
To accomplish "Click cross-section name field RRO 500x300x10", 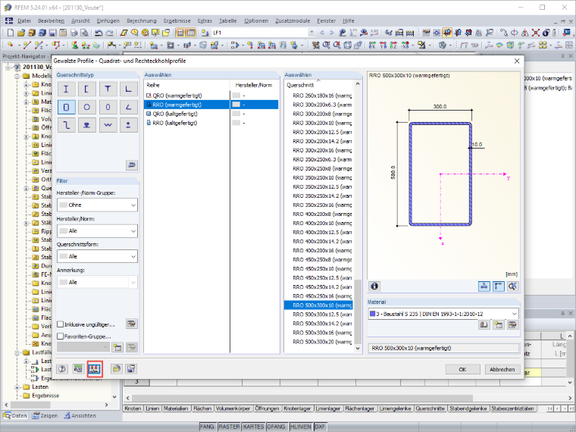I will 443,348.
